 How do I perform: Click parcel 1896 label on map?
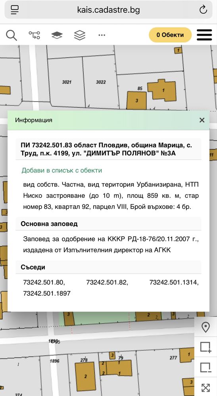point(55,361)
